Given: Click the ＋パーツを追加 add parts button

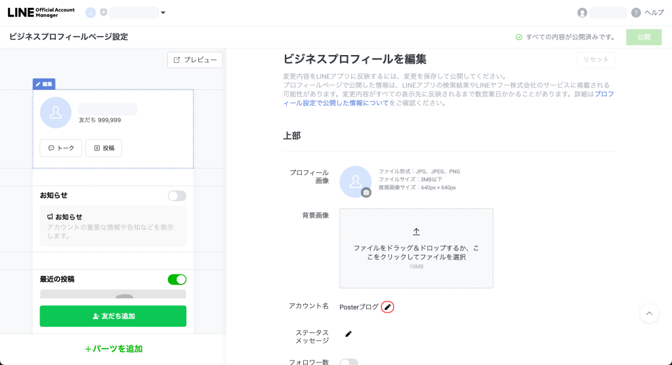Looking at the screenshot, I should (113, 349).
